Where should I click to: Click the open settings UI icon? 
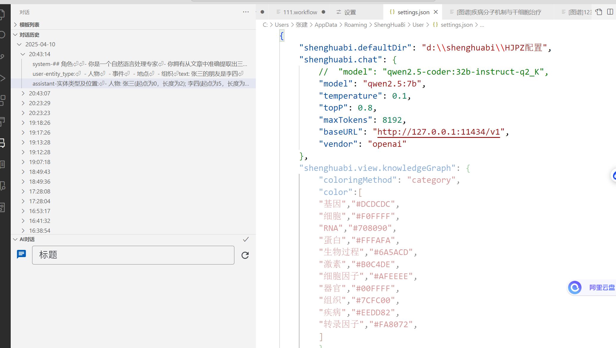(x=599, y=12)
